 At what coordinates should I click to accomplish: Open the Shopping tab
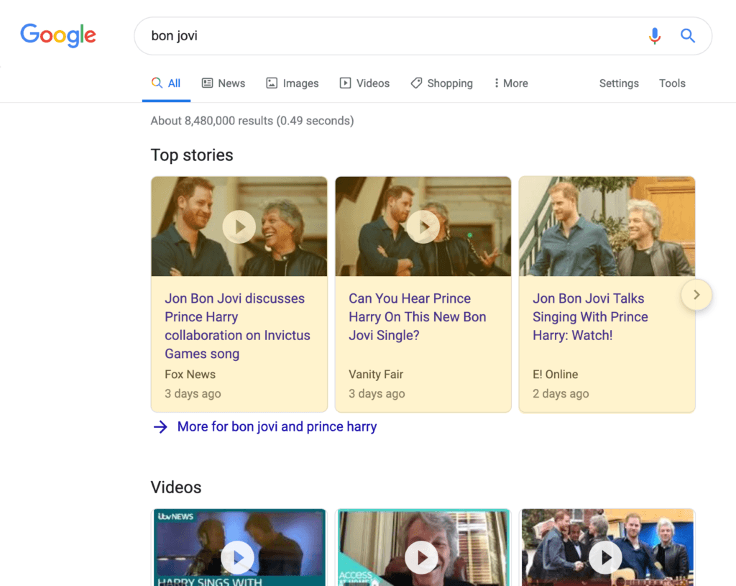click(x=442, y=83)
